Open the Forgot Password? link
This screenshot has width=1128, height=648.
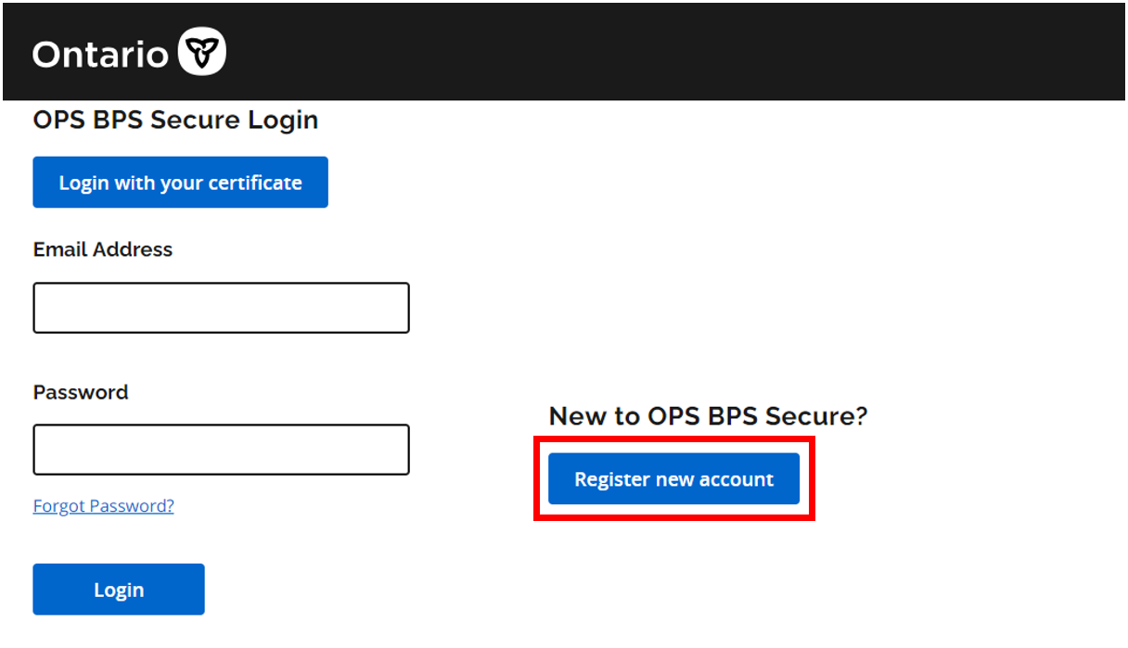pyautogui.click(x=103, y=505)
